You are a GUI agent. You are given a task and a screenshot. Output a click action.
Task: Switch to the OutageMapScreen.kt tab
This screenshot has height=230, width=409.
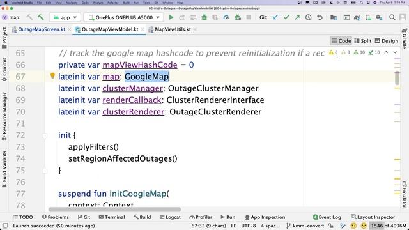pyautogui.click(x=42, y=29)
